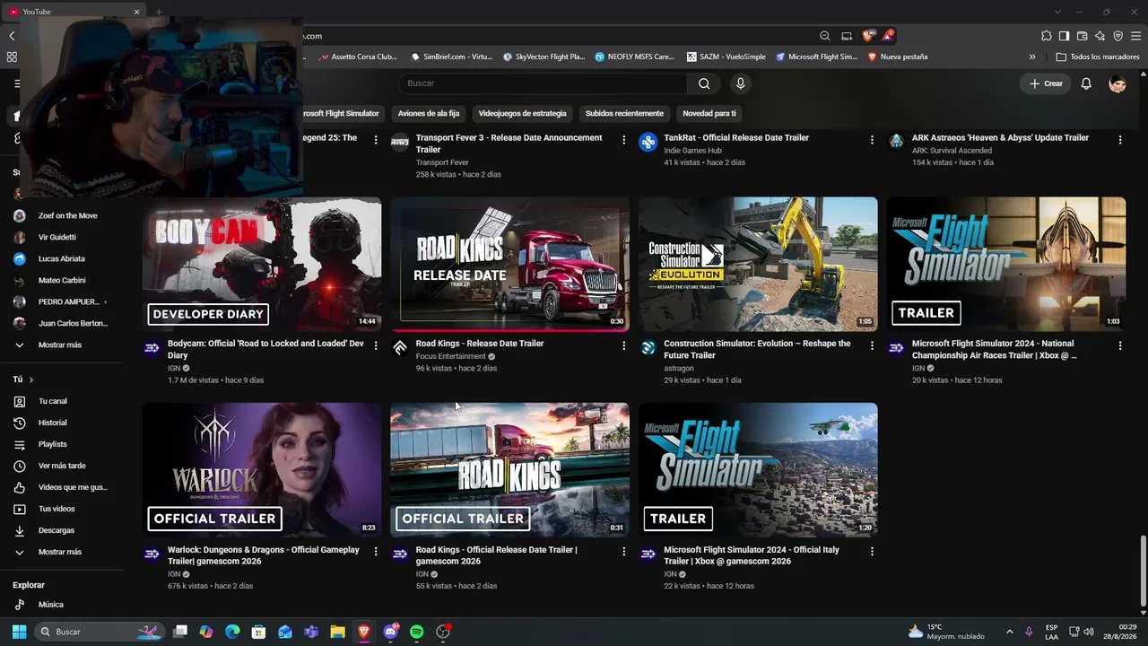Image resolution: width=1148 pixels, height=646 pixels.
Task: Open the Tú section chevron
Action: tap(30, 380)
